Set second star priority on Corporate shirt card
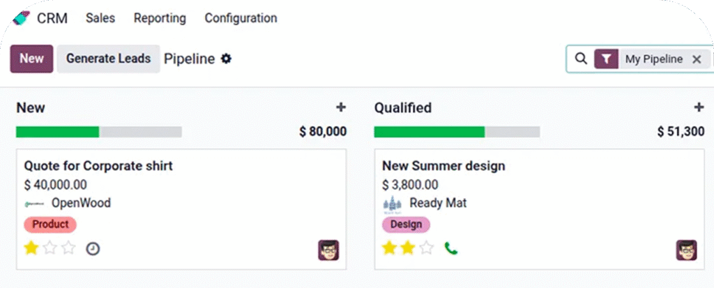 (x=50, y=248)
